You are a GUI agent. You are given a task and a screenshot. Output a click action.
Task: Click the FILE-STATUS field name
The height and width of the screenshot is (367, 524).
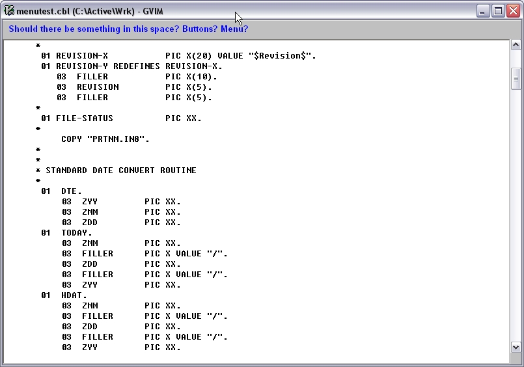(84, 118)
